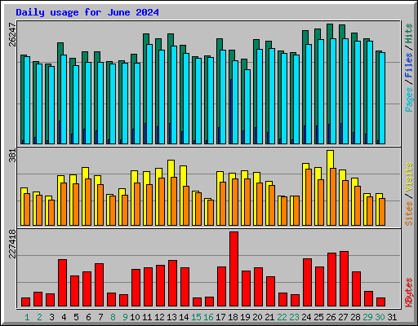Select day label 8 on the axis

113,317
